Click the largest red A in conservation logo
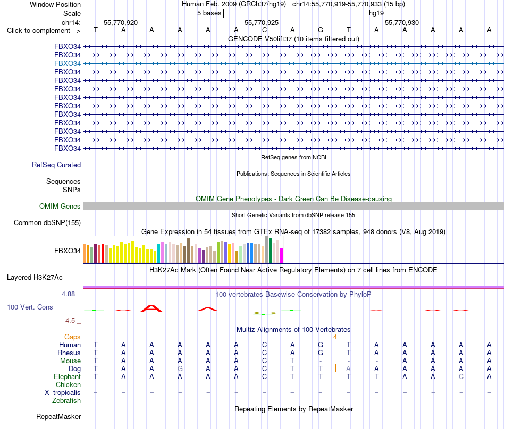 point(151,308)
